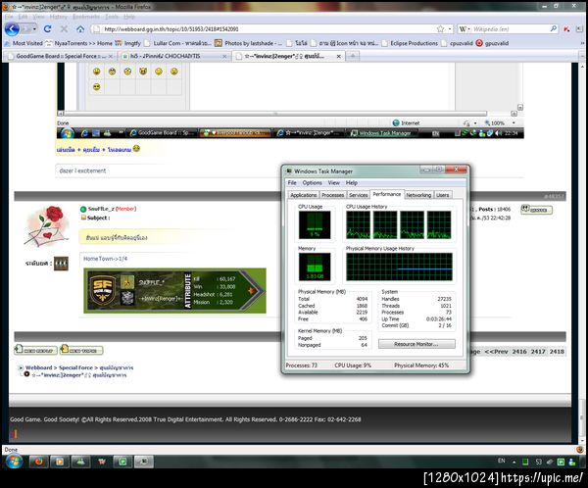Click the Firefox taskbar button
The height and width of the screenshot is (488, 588).
(38, 462)
